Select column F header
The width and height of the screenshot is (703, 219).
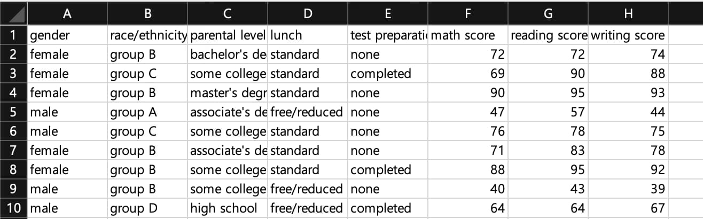468,15
